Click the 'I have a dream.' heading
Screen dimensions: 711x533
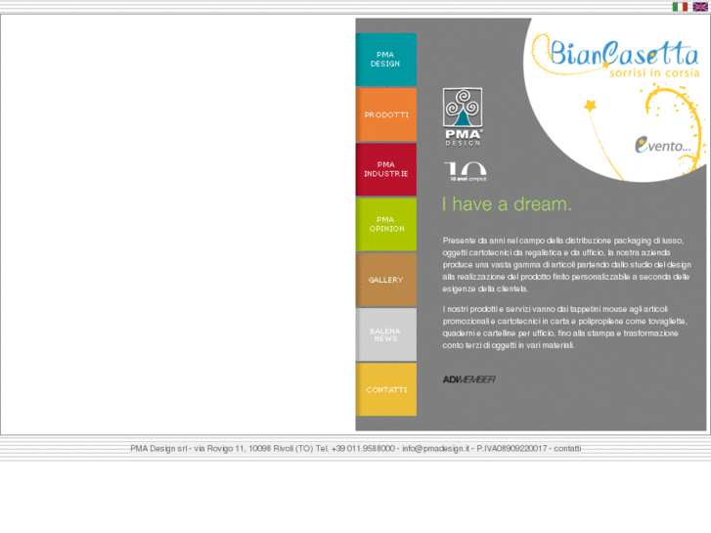(507, 204)
